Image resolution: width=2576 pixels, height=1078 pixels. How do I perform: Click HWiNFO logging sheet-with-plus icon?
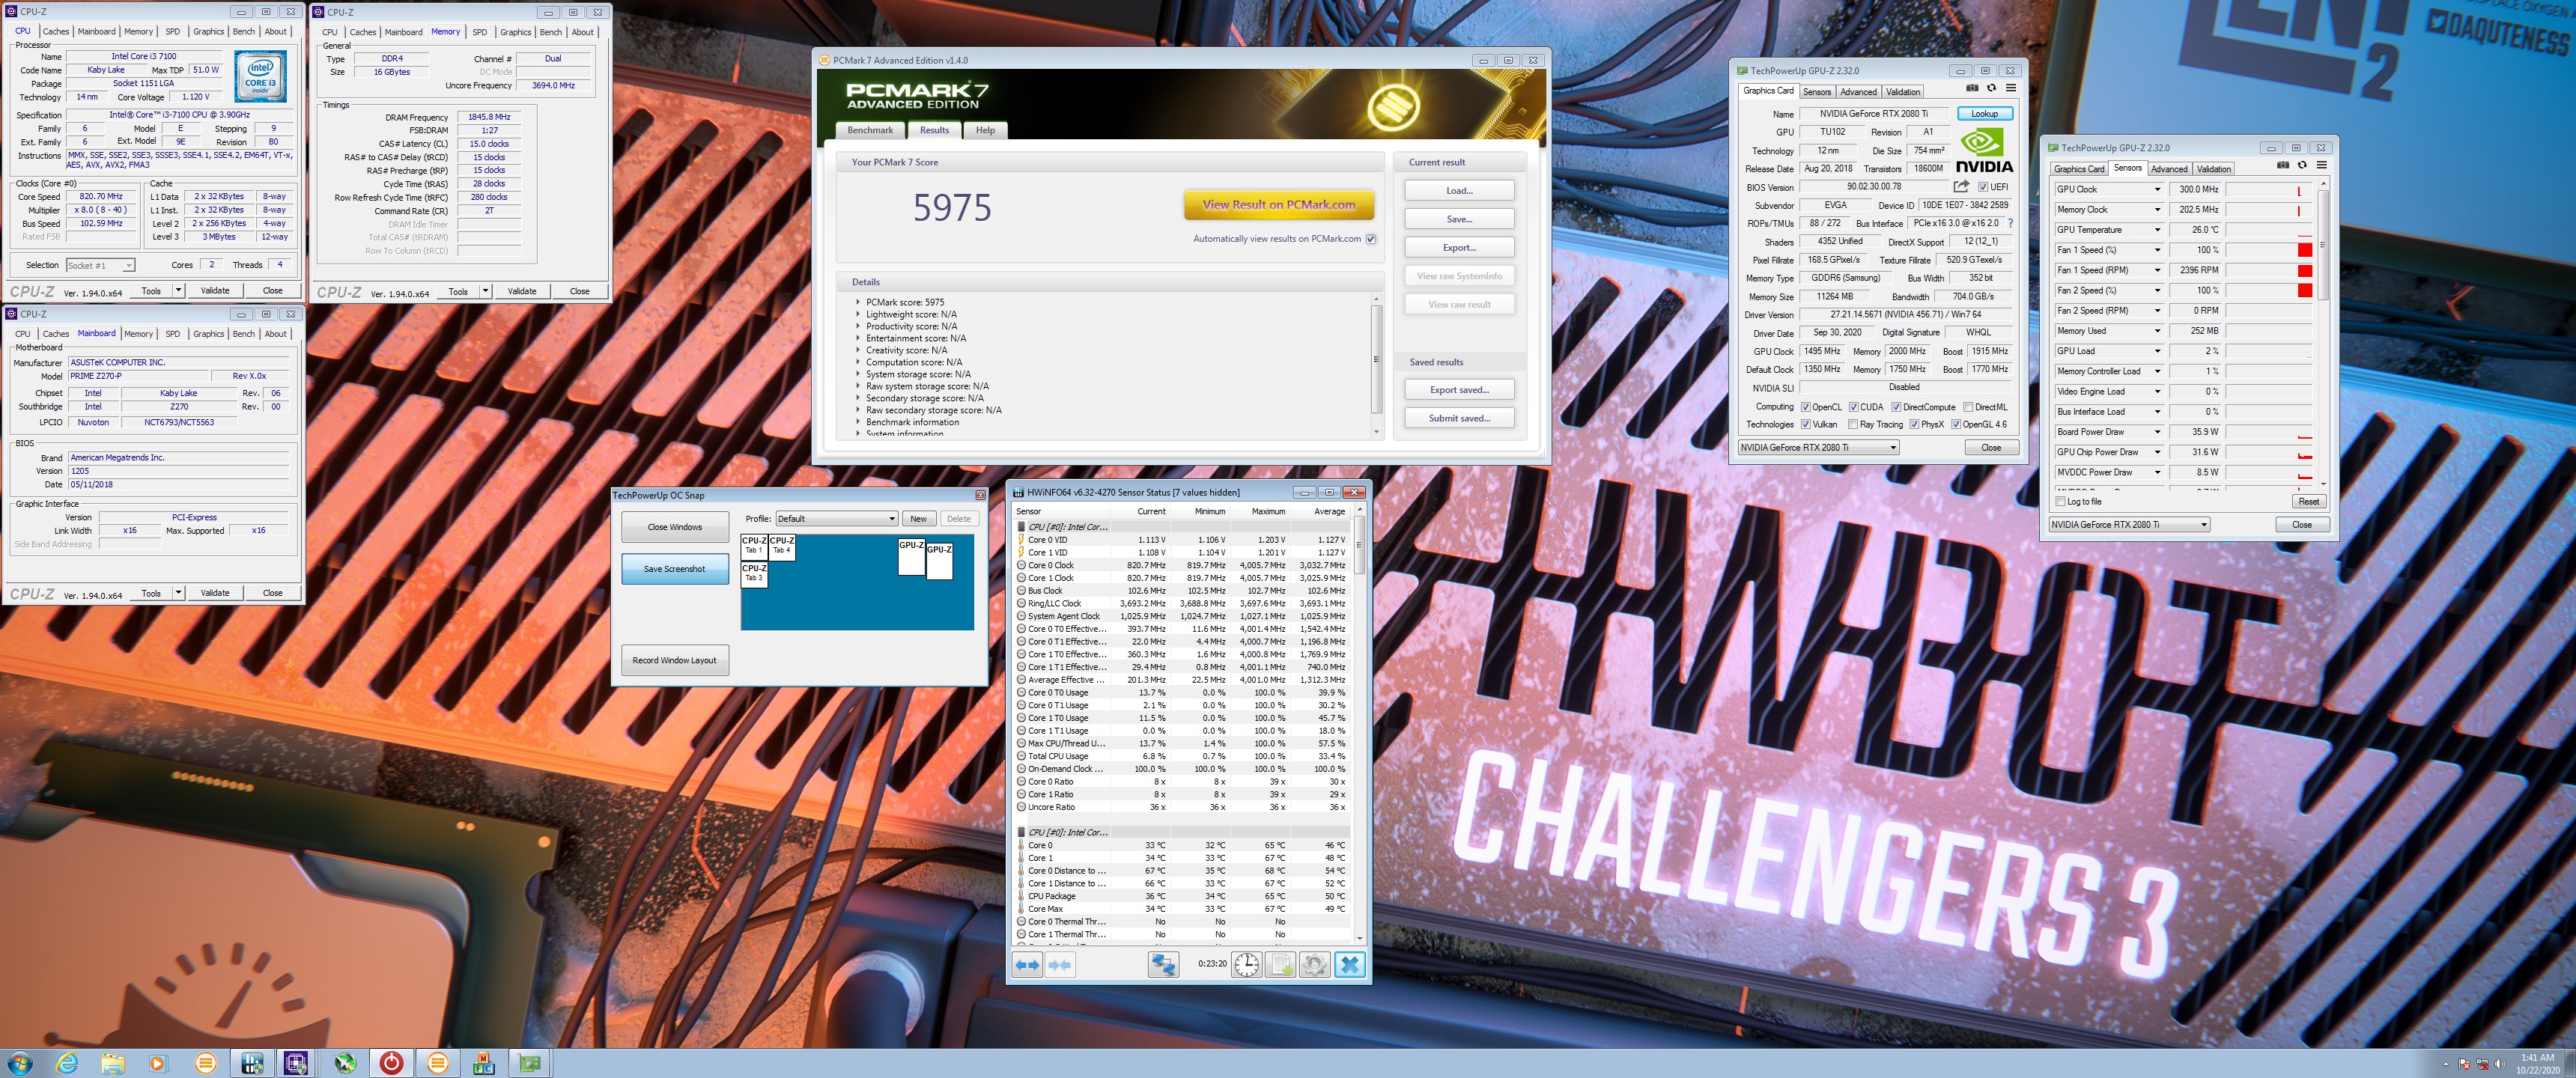1280,964
